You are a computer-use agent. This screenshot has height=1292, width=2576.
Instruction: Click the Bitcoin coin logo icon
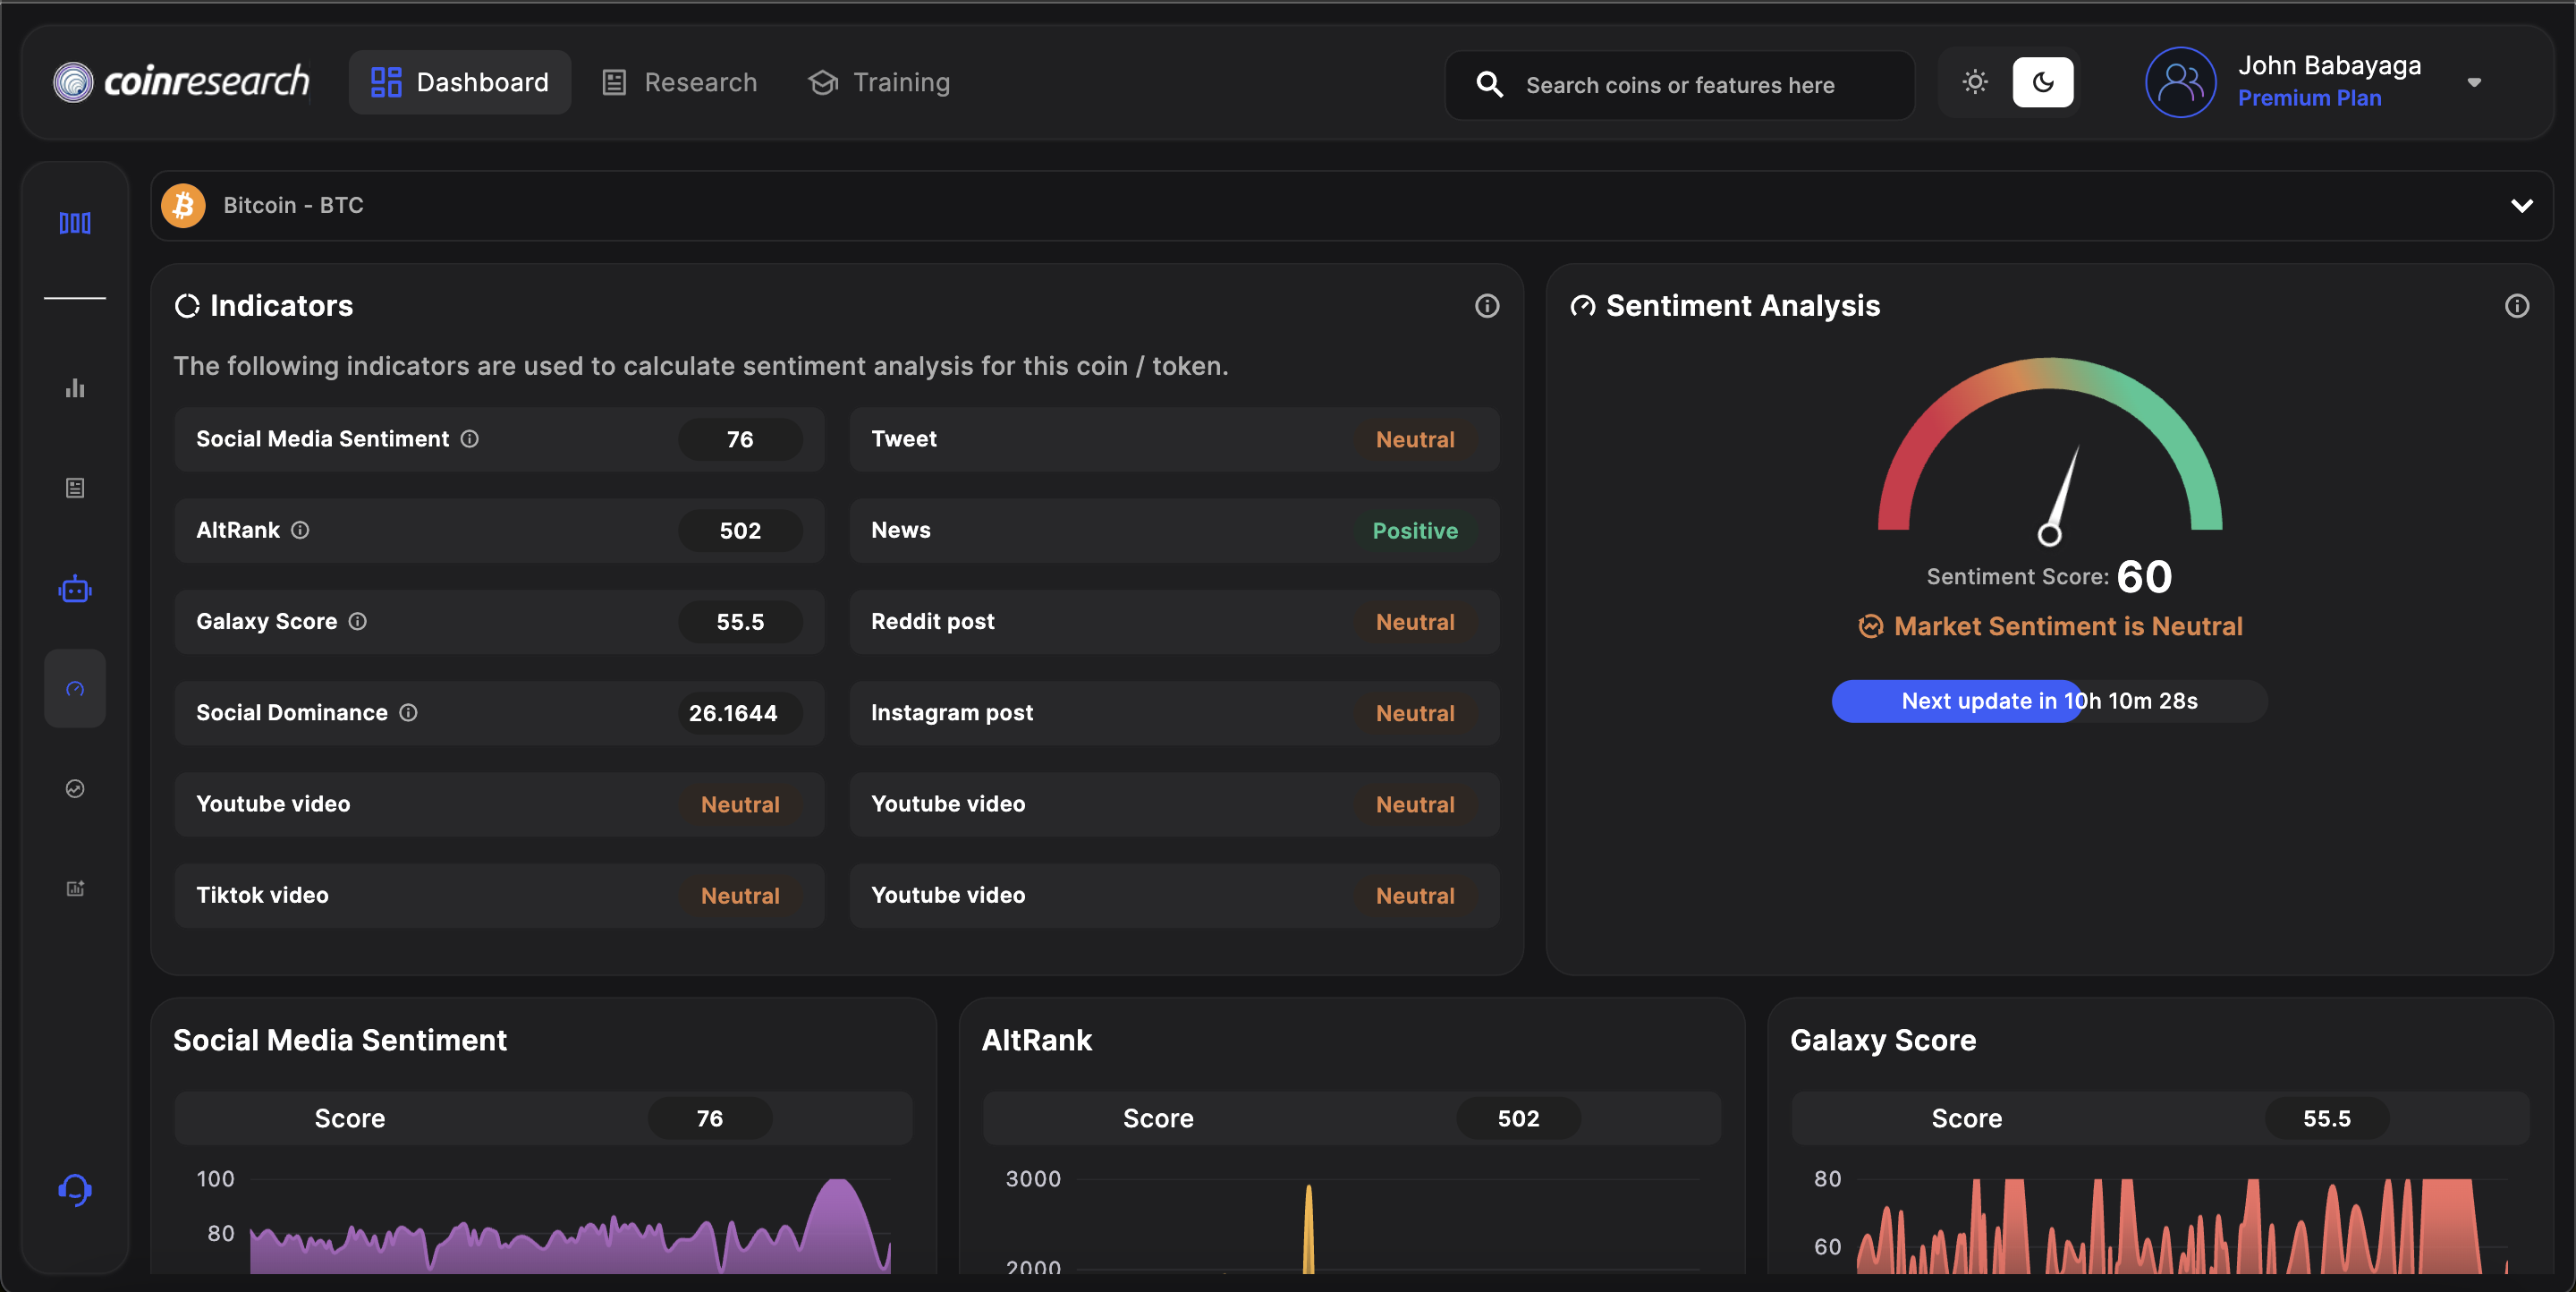[x=183, y=205]
